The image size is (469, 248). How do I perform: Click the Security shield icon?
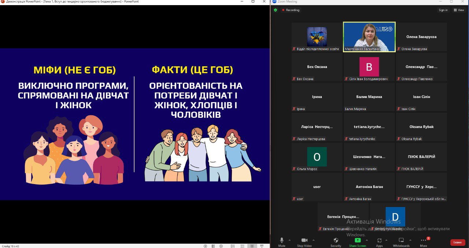click(x=336, y=240)
